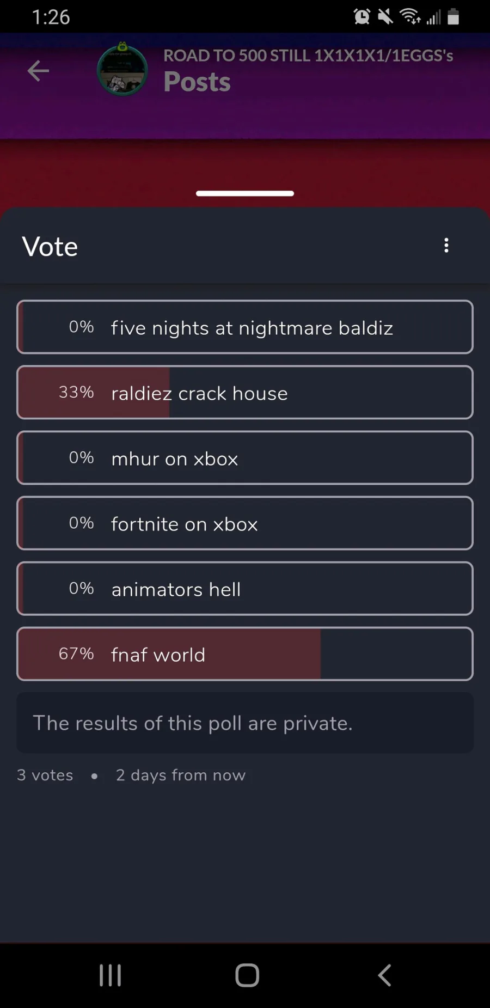Screen dimensions: 490x1008
Task: Tap the bottom sheet drag handle
Action: [245, 193]
